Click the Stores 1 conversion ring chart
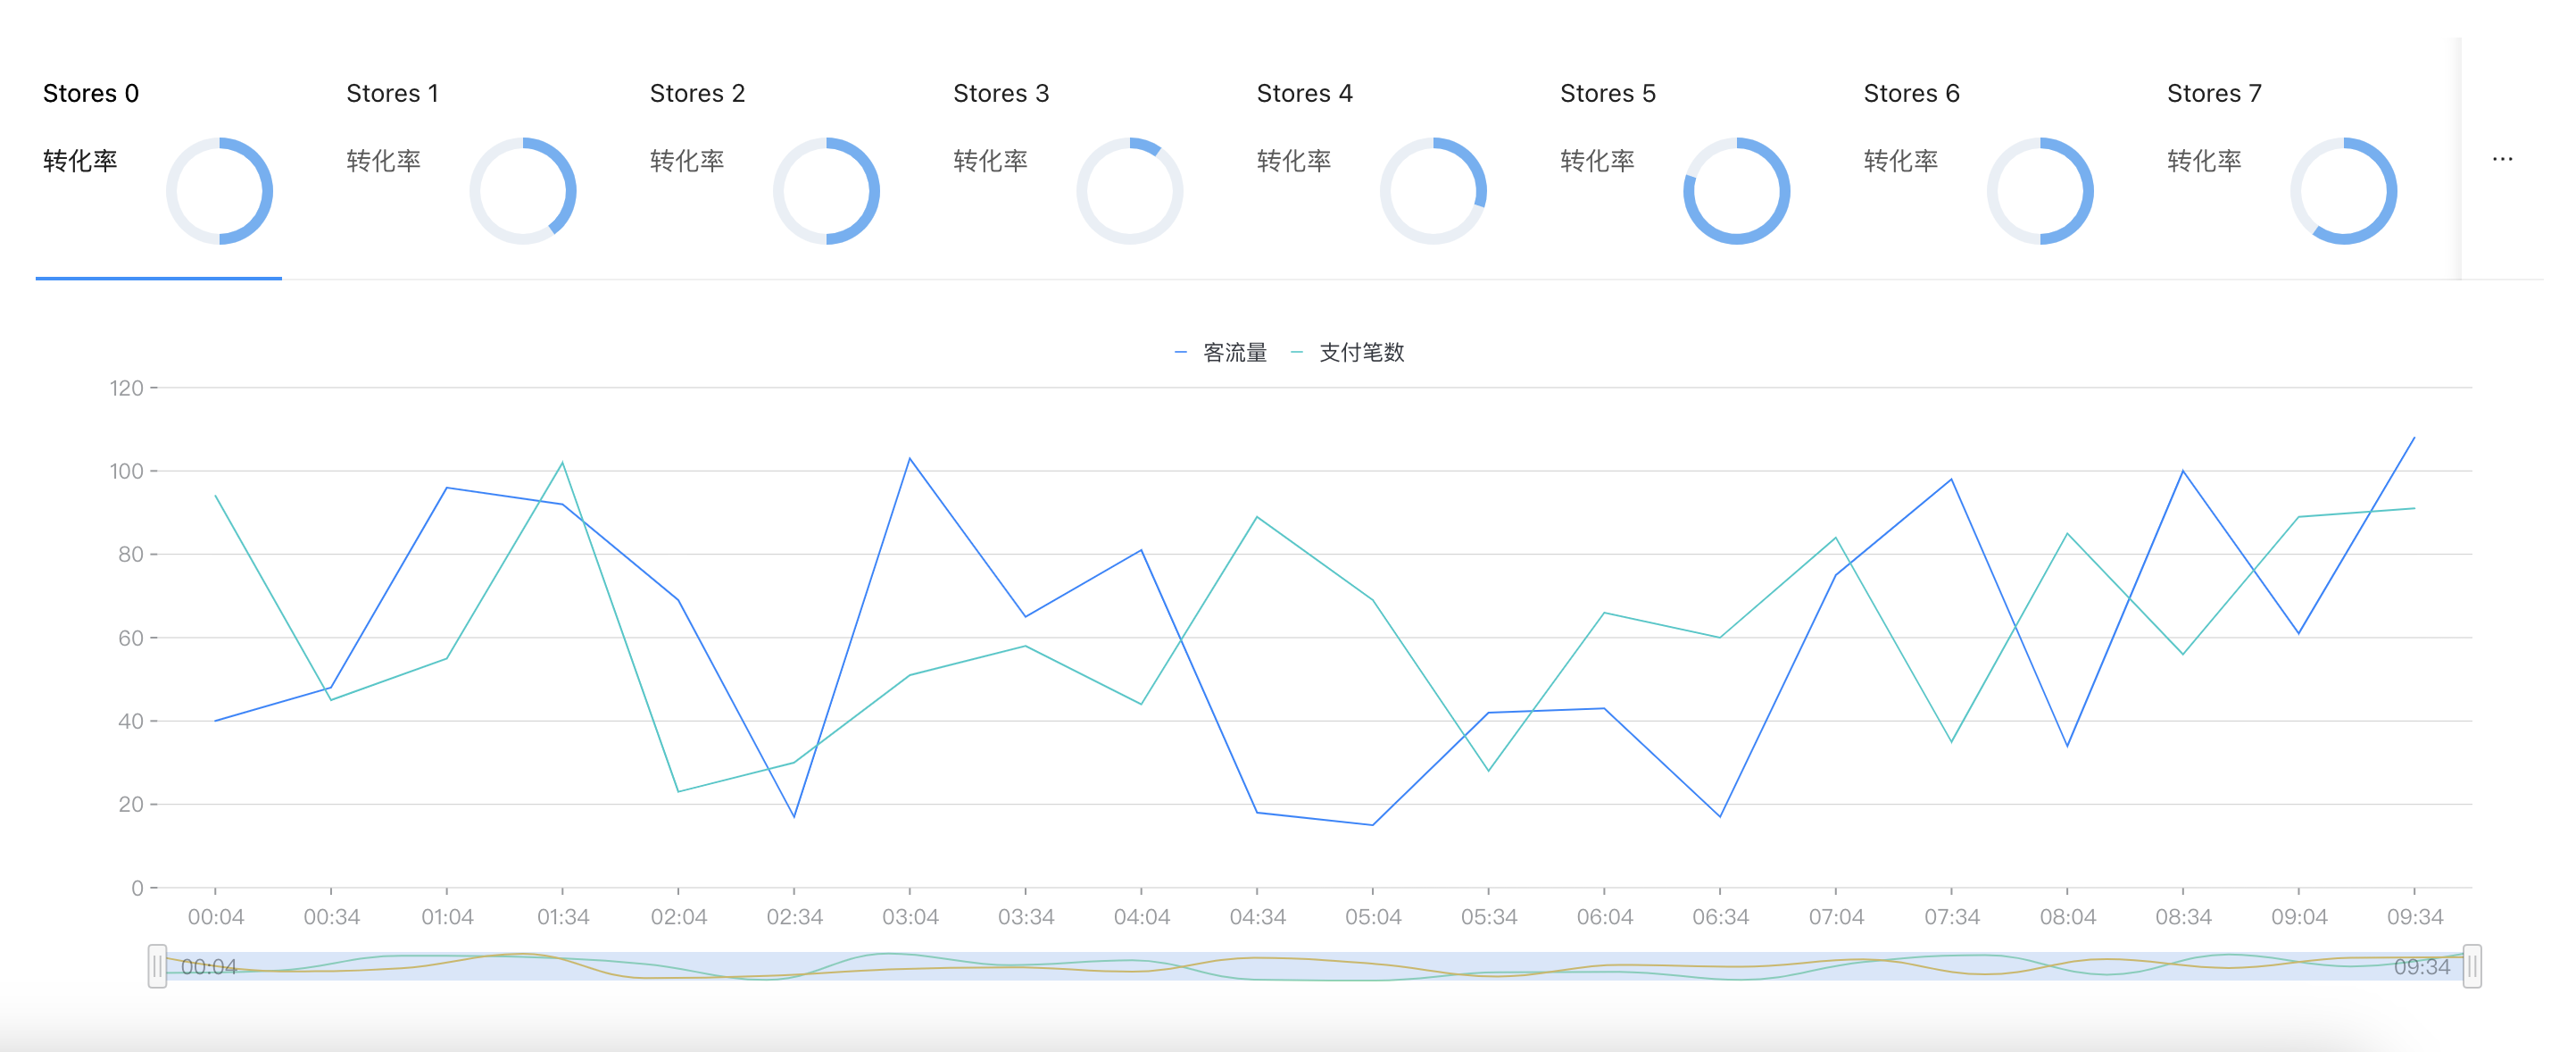2576x1052 pixels. point(523,191)
